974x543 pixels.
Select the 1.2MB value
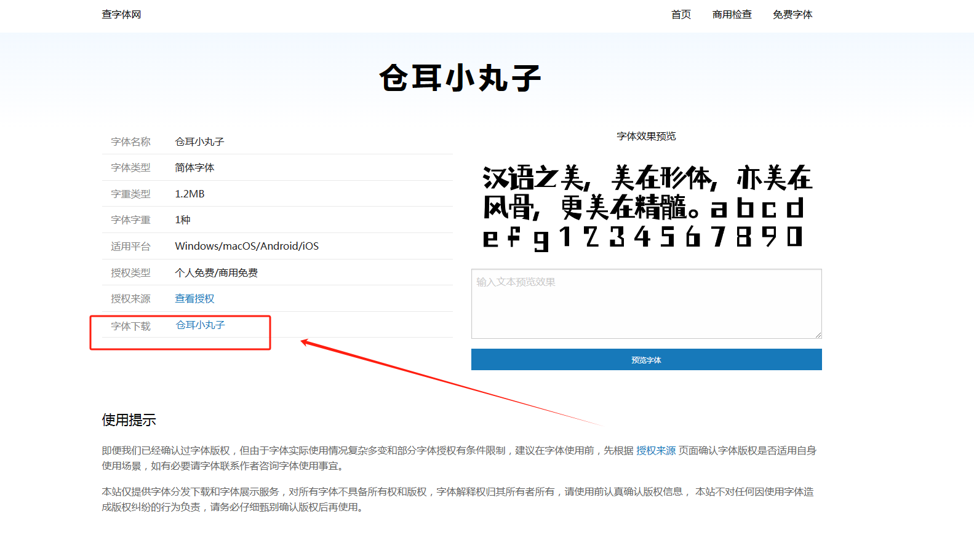190,194
